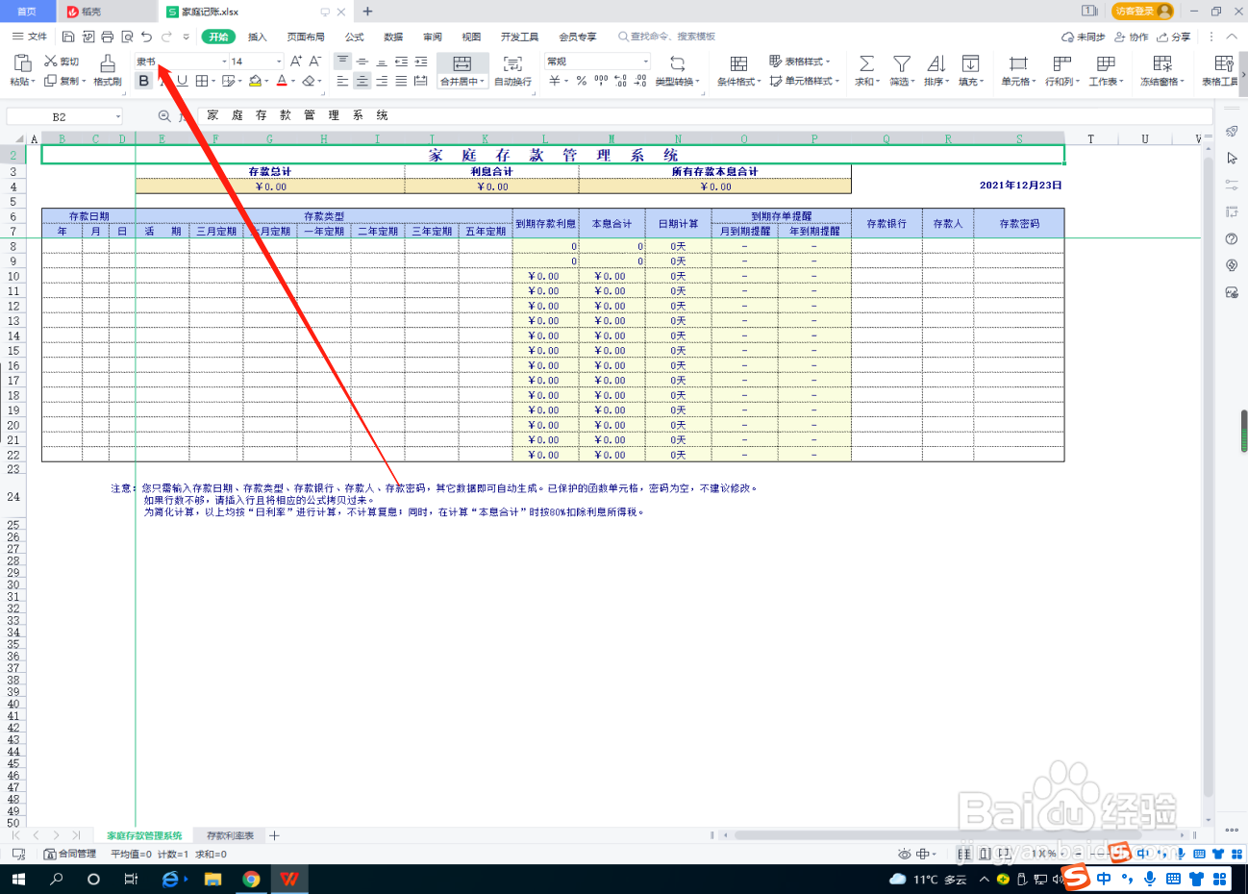Decrease font size with the A- icon
The image size is (1248, 894).
pos(315,62)
